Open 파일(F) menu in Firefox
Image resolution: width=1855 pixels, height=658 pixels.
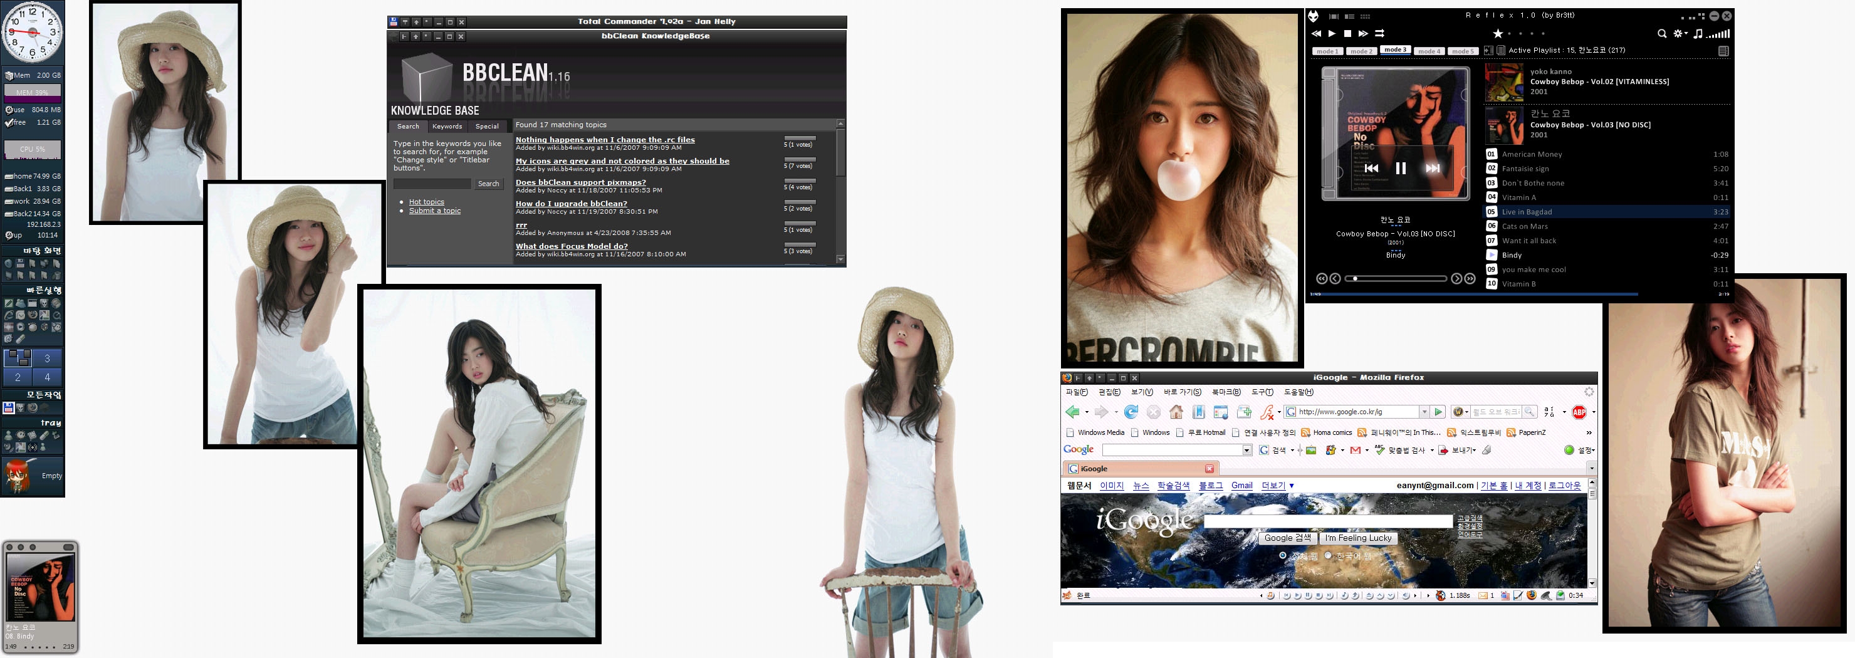click(x=1077, y=392)
